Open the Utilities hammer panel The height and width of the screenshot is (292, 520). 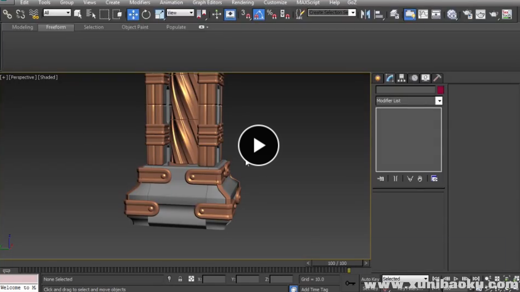[x=437, y=78]
